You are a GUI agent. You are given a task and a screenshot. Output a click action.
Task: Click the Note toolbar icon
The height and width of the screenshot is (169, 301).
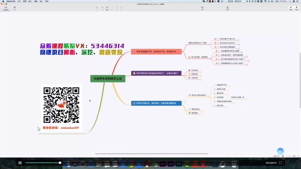[x=121, y=8]
